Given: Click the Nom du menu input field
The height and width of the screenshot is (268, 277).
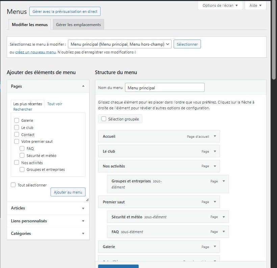Looking at the screenshot, I should (165, 87).
